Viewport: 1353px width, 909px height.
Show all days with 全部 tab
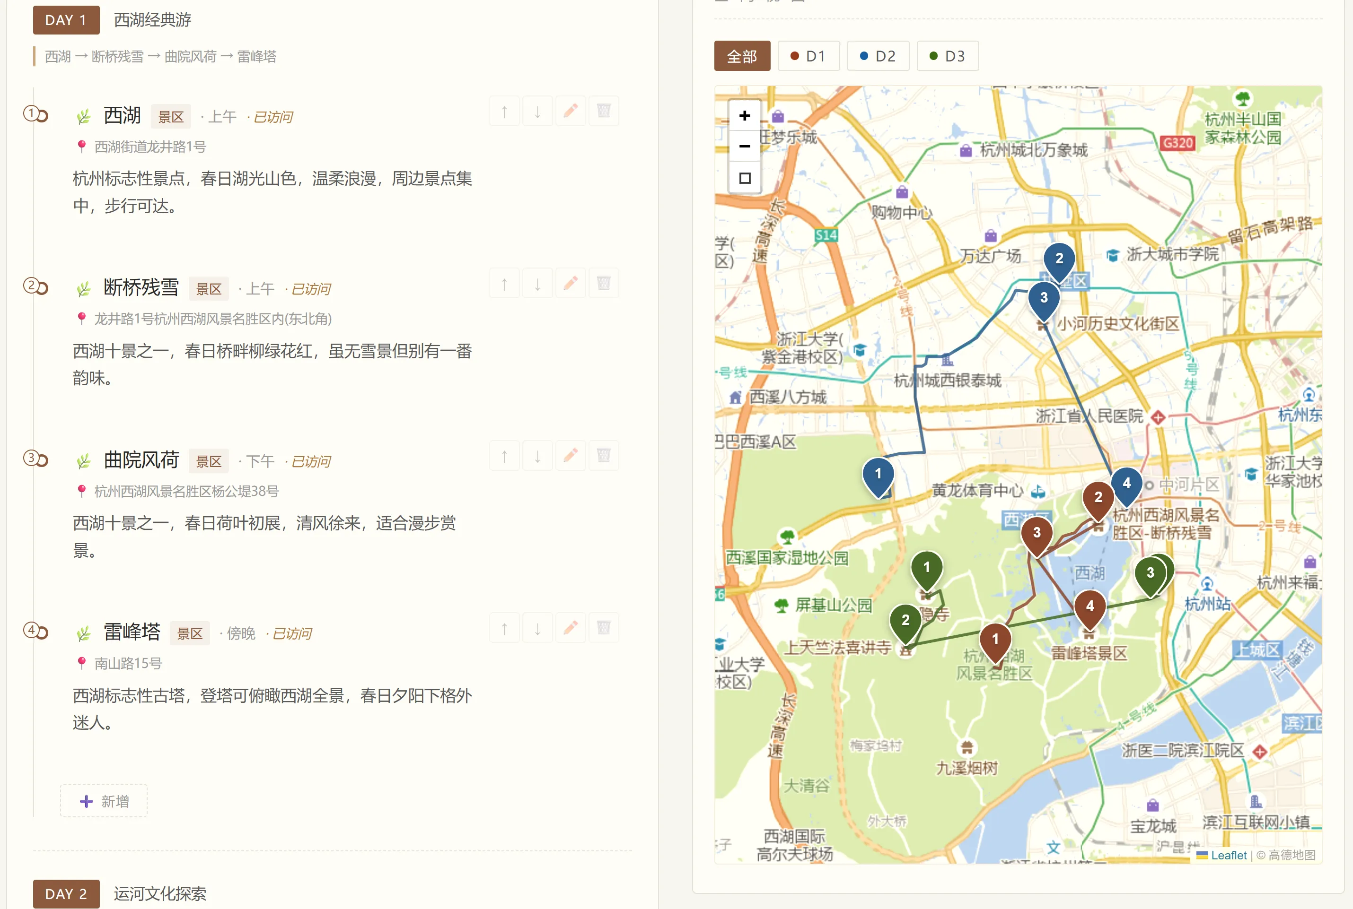741,56
